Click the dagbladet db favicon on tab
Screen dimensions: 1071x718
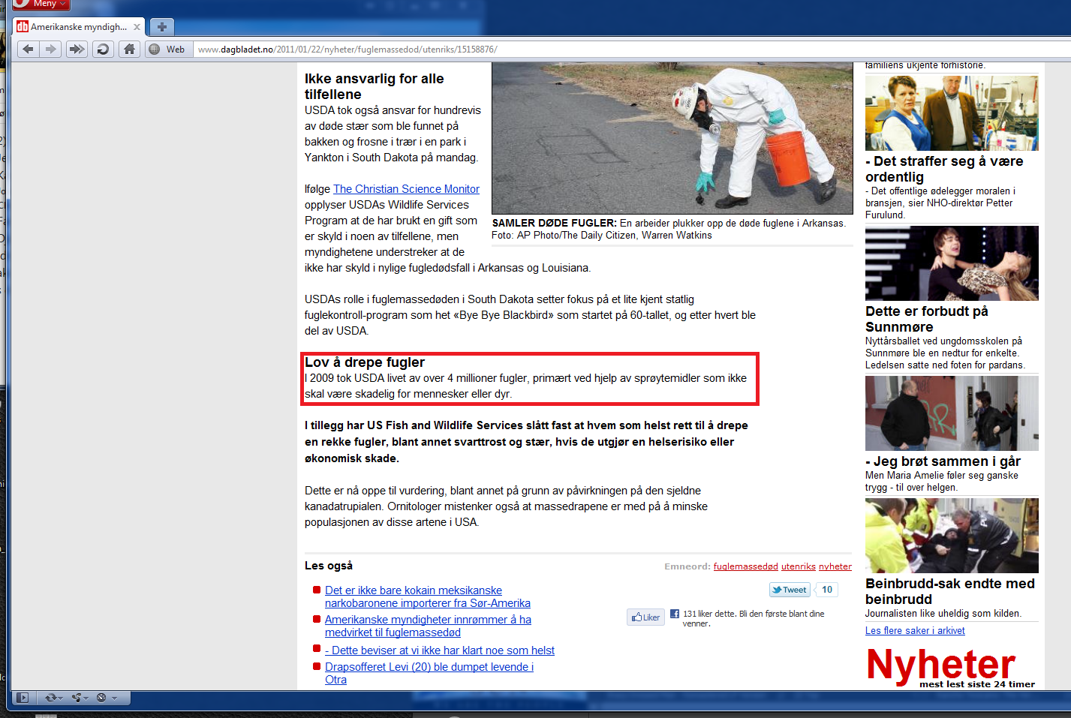(23, 27)
